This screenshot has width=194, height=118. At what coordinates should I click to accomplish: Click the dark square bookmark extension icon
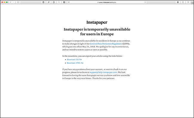tap(64, 2)
